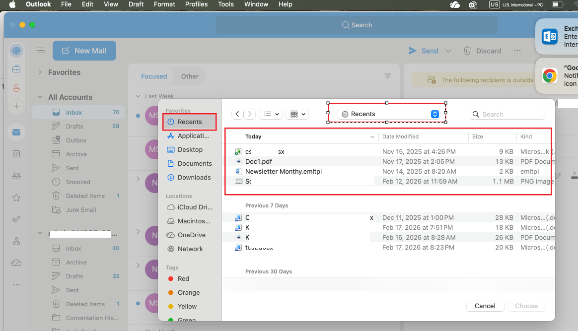
Task: Open the Recents location popup
Action: (x=389, y=114)
